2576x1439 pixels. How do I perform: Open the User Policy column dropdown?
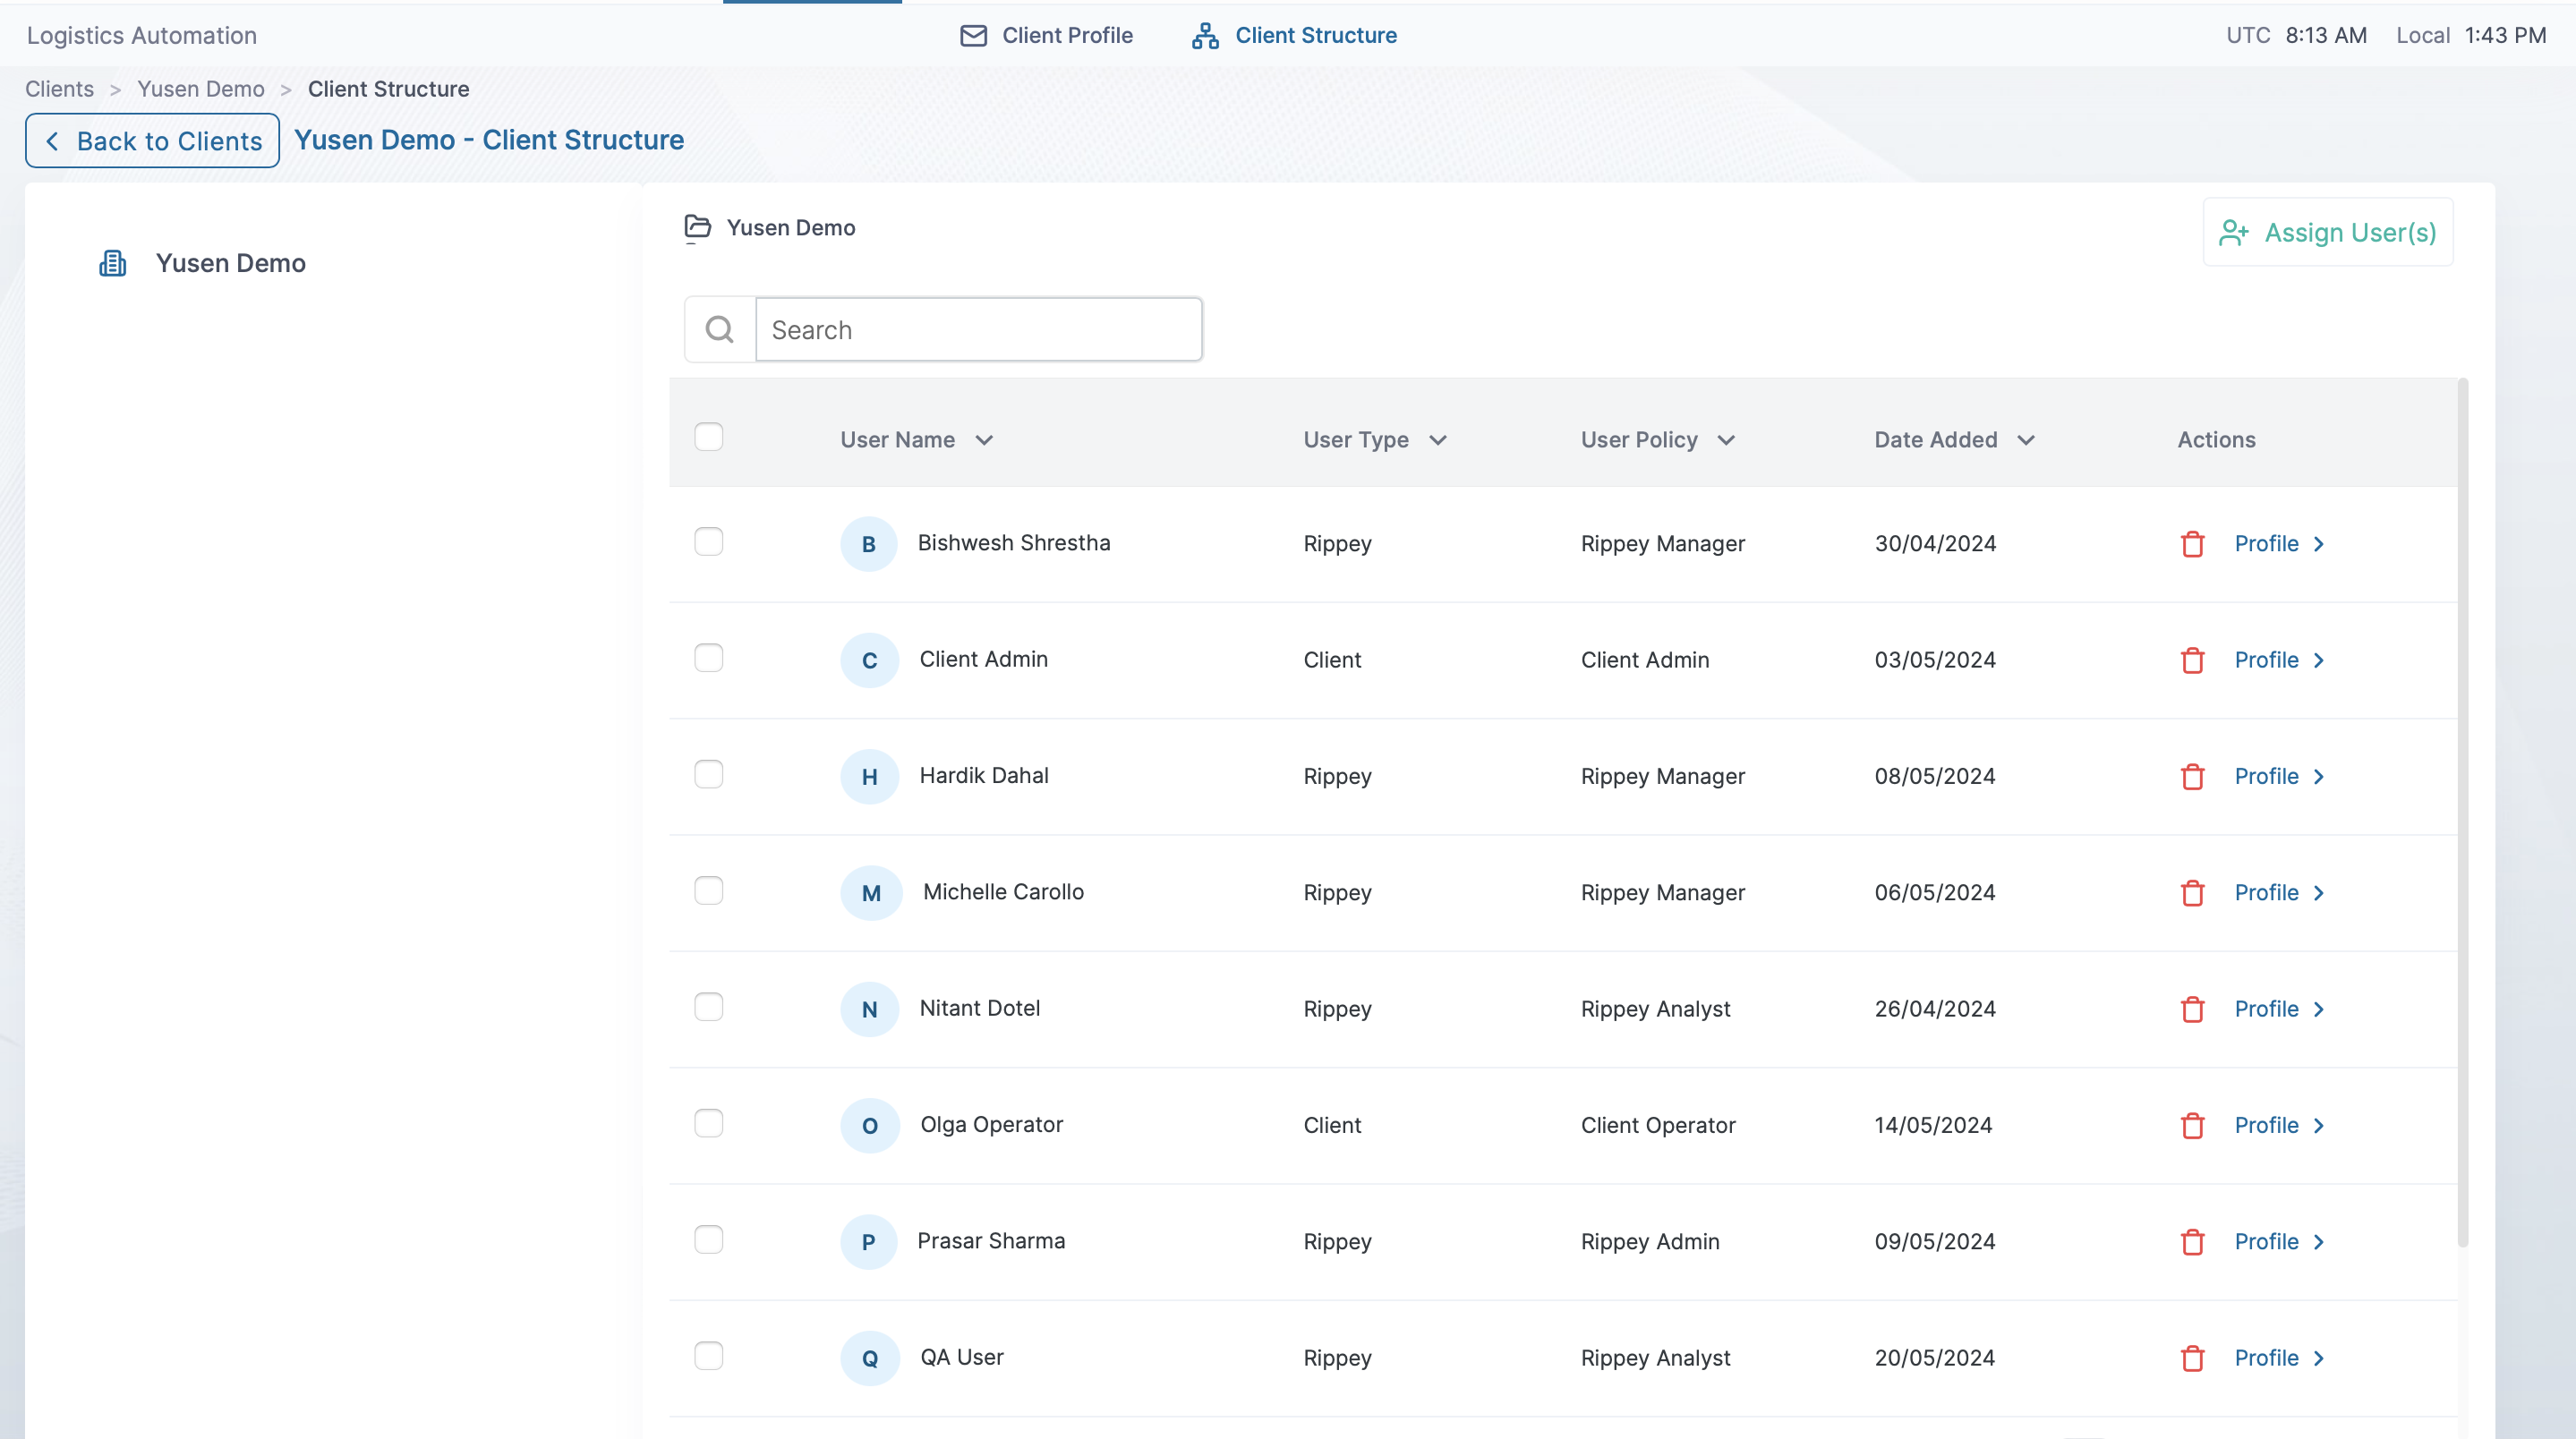coord(1726,440)
